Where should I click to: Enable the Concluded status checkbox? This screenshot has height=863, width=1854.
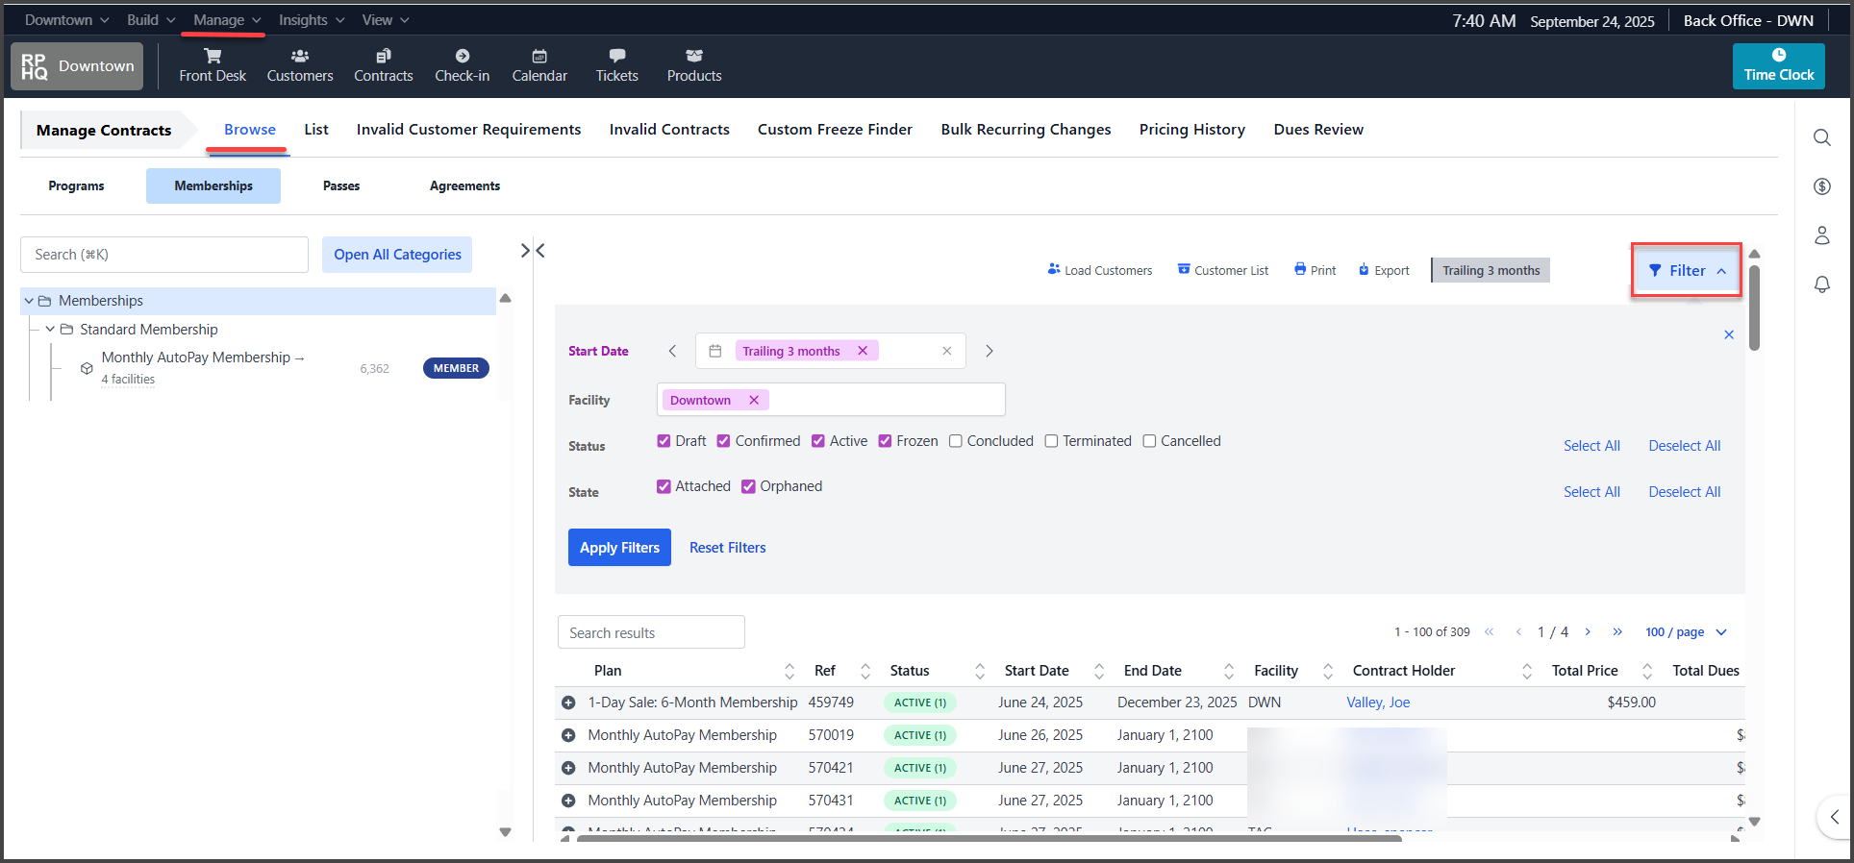point(956,441)
